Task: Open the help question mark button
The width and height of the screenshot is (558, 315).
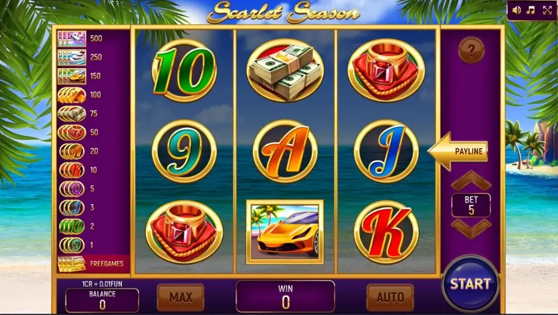Action: point(471,50)
